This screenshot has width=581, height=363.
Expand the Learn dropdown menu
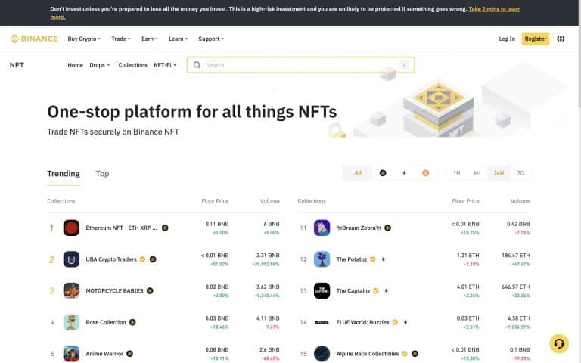pyautogui.click(x=179, y=39)
